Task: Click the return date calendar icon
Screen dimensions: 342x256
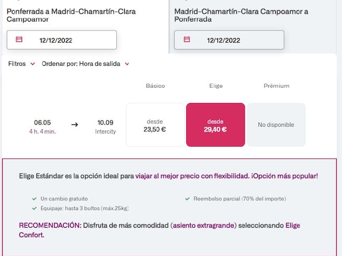Action: coord(187,39)
